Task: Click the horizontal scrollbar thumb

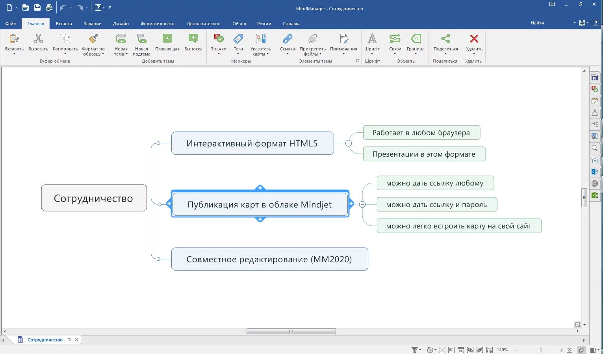Action: [291, 331]
